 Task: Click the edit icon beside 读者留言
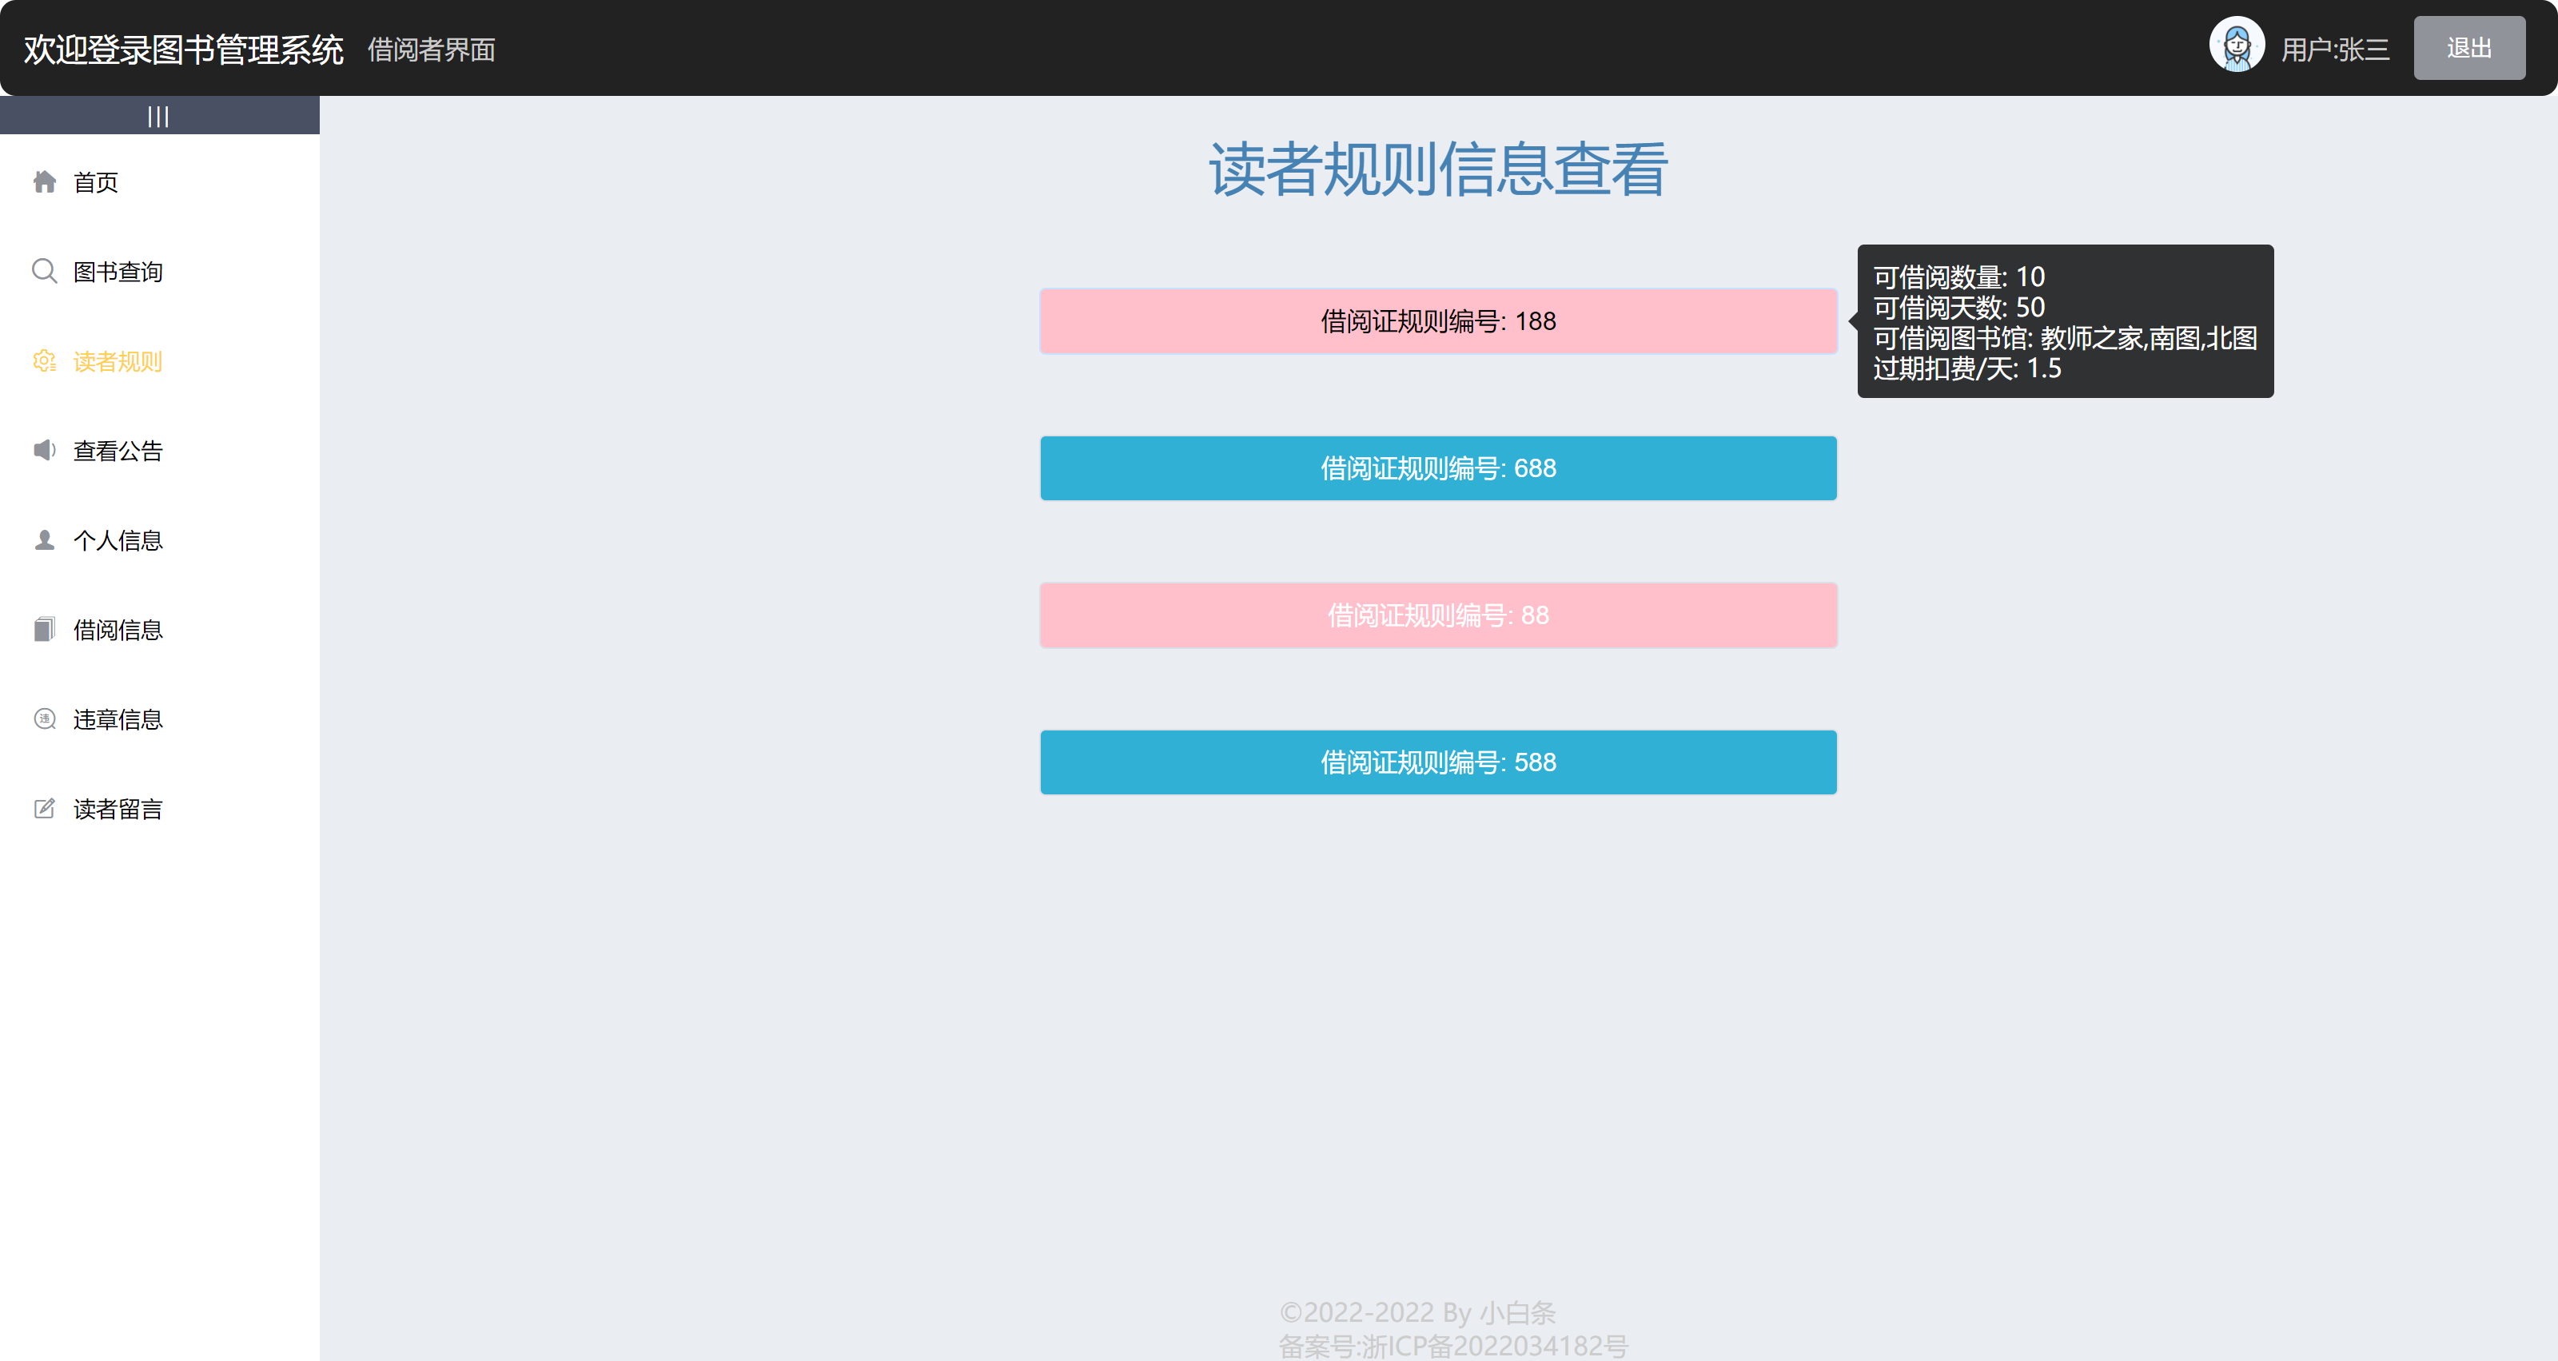click(45, 808)
